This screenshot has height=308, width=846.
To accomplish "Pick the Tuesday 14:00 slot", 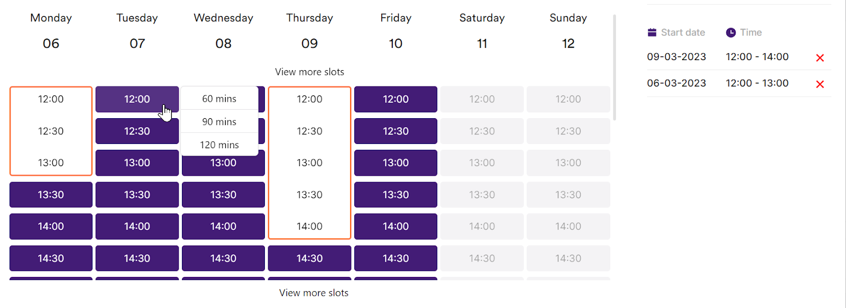I will [x=137, y=226].
